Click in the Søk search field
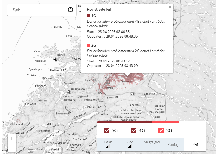 point(36,10)
